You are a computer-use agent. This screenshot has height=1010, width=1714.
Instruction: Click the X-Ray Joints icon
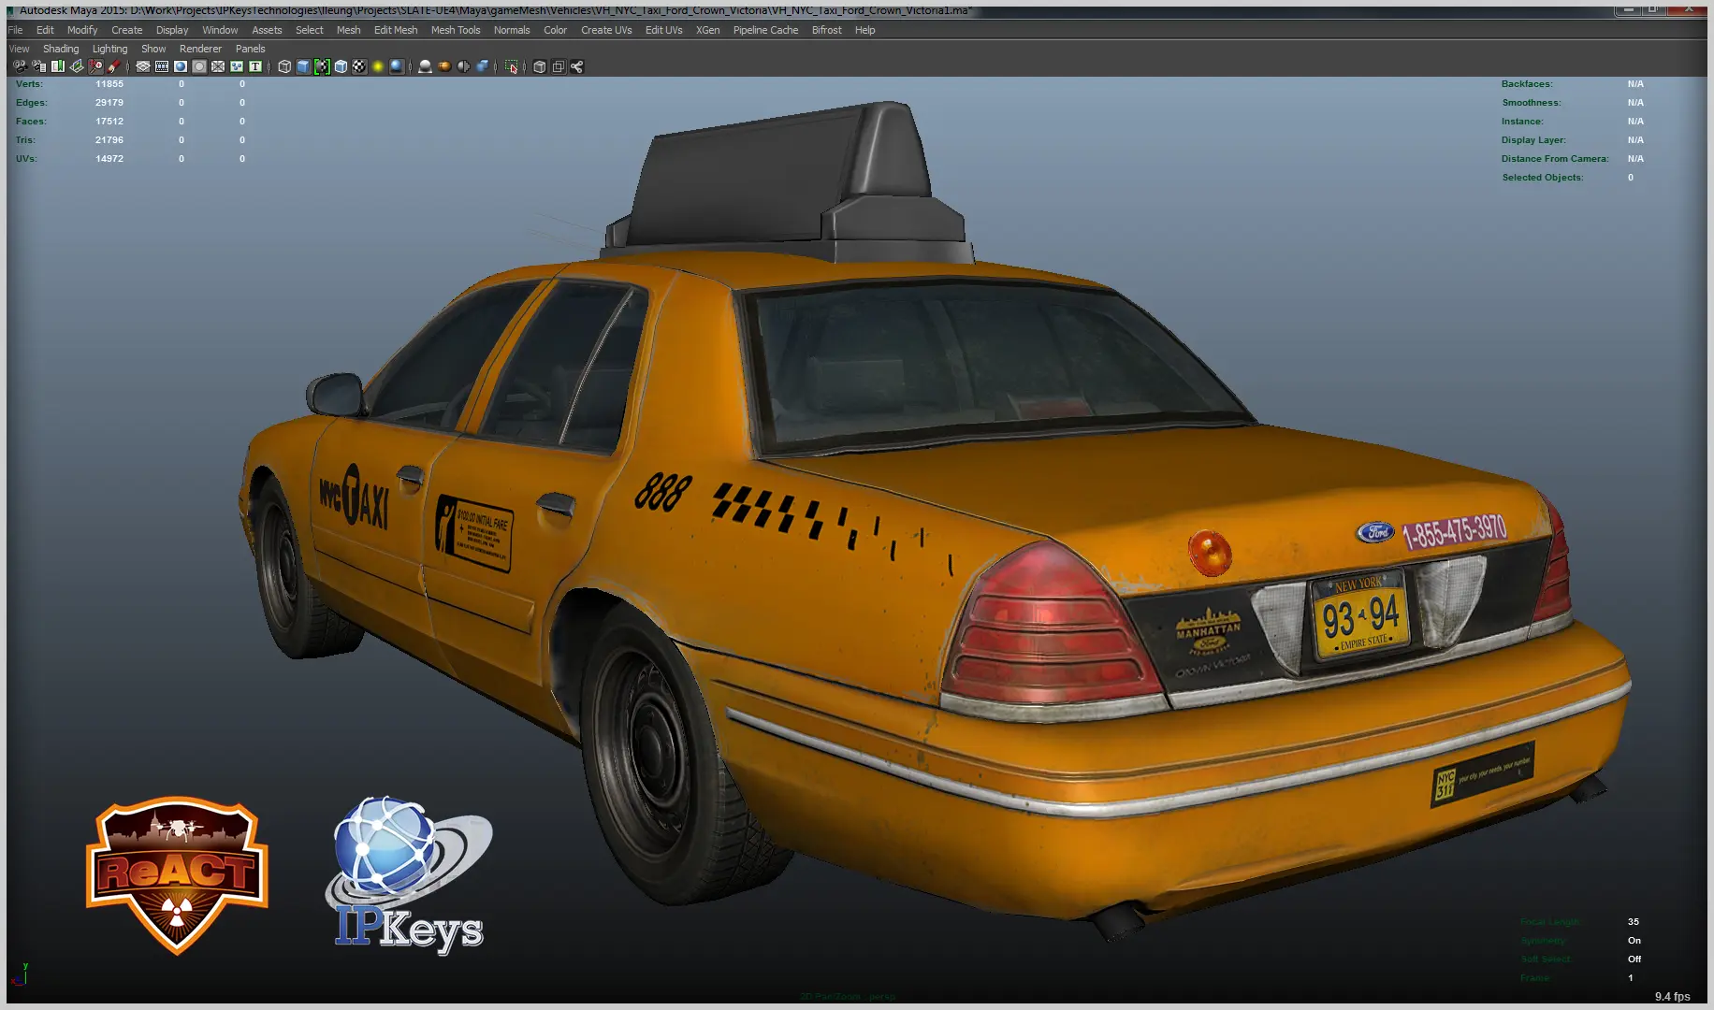[x=576, y=66]
